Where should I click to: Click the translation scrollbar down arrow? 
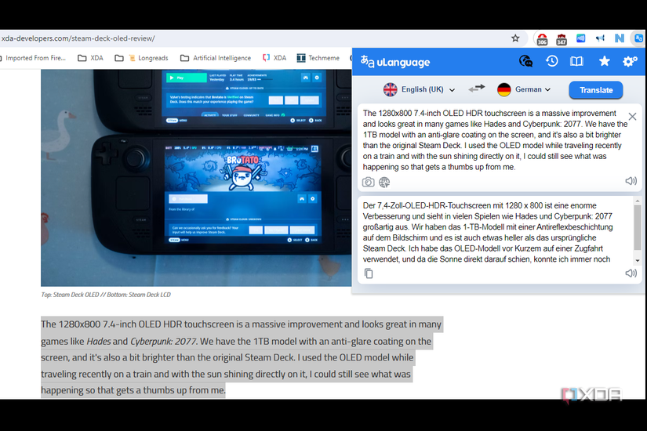[x=638, y=261]
